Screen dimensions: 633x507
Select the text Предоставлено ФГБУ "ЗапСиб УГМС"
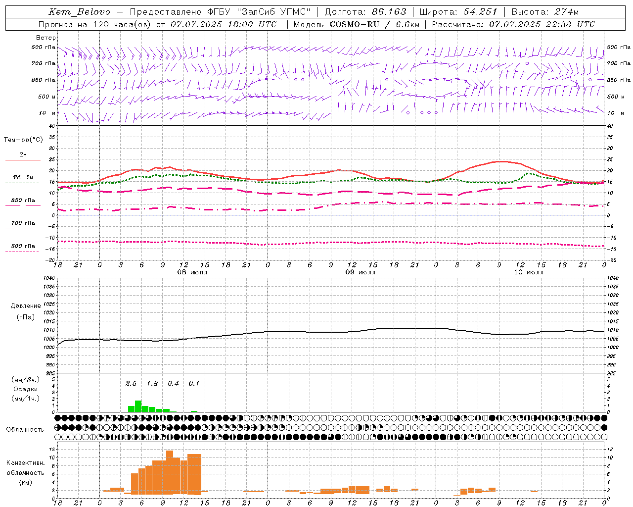click(220, 12)
